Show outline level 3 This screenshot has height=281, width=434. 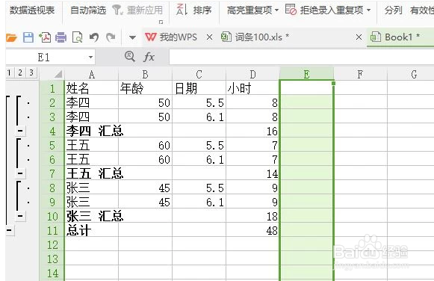(31, 72)
